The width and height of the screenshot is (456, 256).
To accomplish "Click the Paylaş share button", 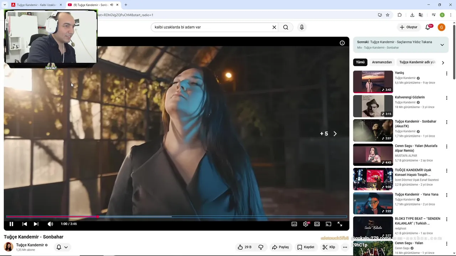I will 280,247.
